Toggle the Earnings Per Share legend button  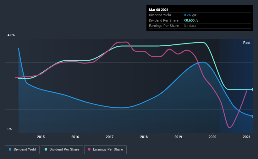[105, 150]
